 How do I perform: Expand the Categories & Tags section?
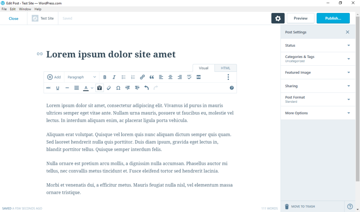317,58
